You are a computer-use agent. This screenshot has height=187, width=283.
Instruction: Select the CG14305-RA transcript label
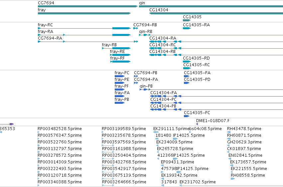click(196, 25)
